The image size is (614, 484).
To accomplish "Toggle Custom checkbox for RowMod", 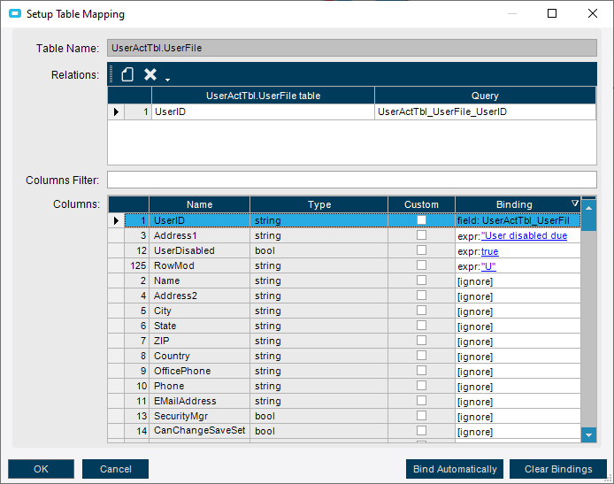I will pyautogui.click(x=421, y=265).
